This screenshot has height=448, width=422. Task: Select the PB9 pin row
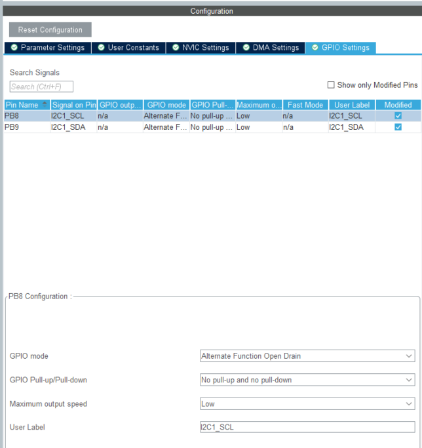point(26,127)
